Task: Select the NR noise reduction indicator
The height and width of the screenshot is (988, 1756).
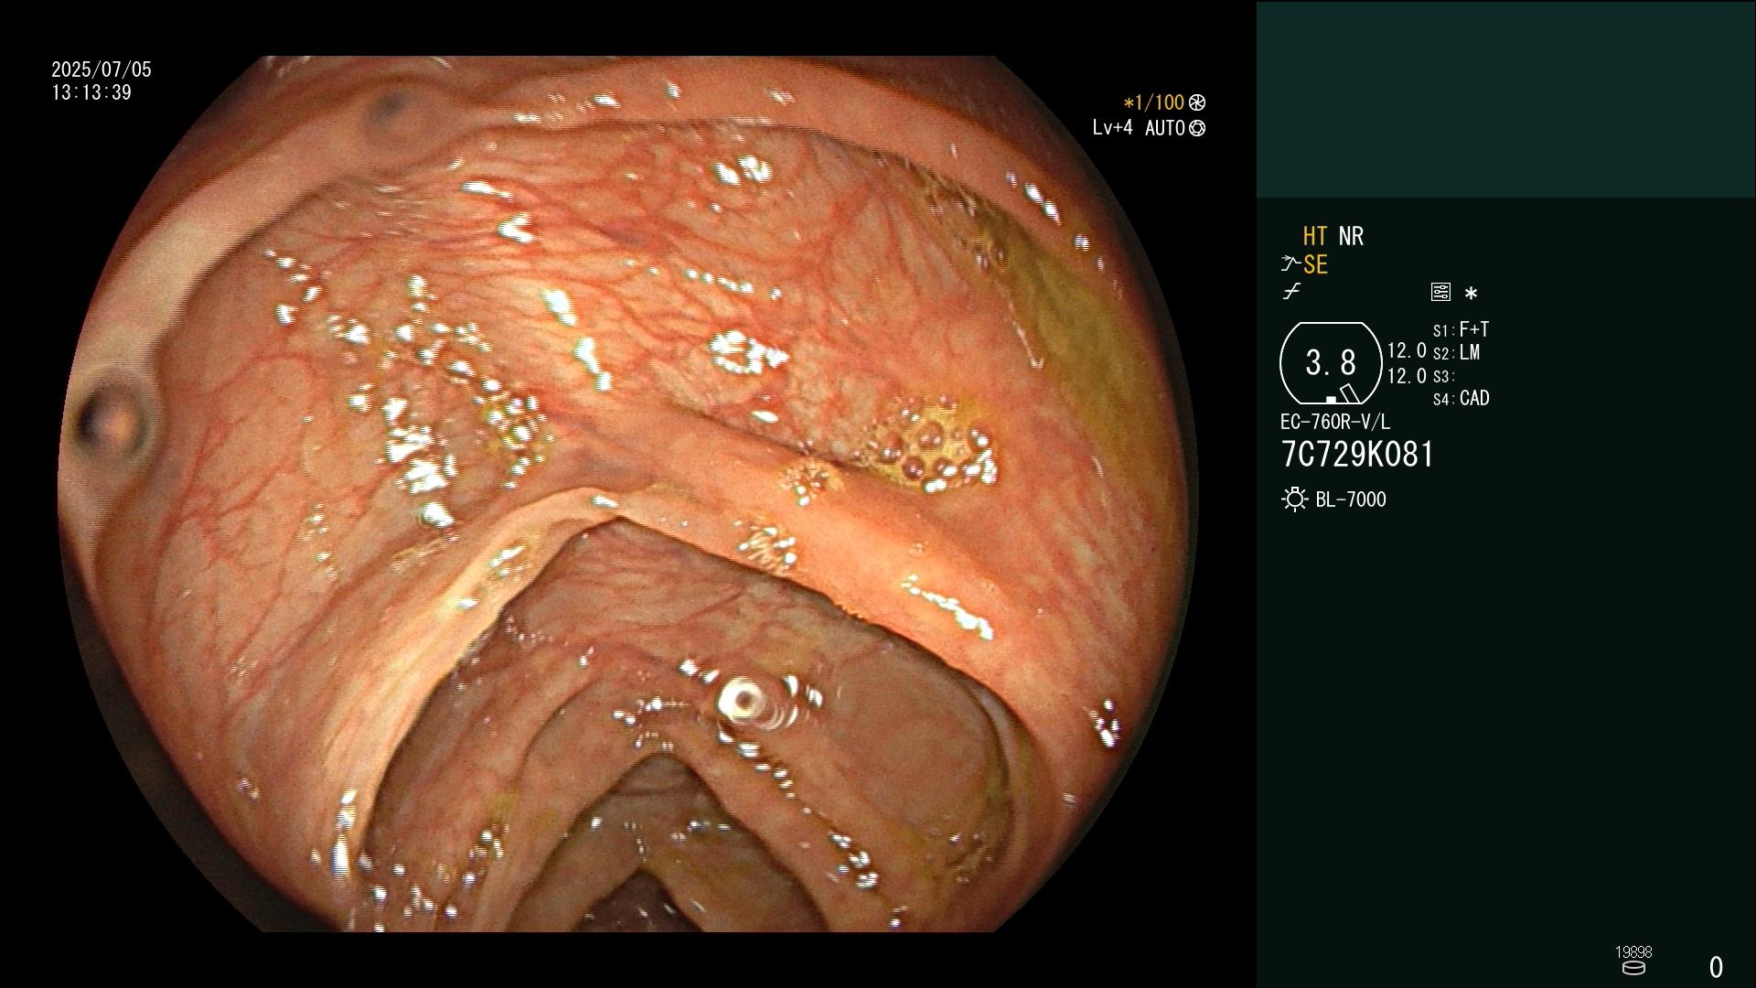Action: pyautogui.click(x=1351, y=236)
